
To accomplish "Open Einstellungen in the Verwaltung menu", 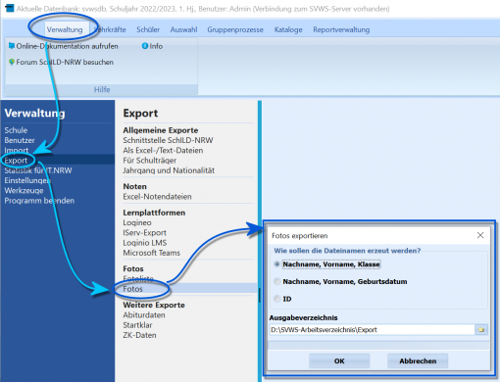I will point(27,180).
